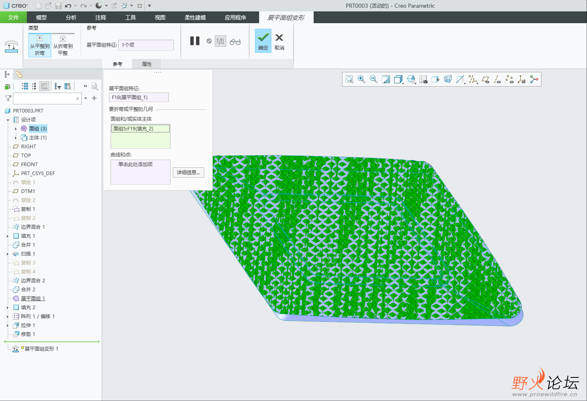
Task: Click the 详细信息... button
Action: click(x=188, y=173)
